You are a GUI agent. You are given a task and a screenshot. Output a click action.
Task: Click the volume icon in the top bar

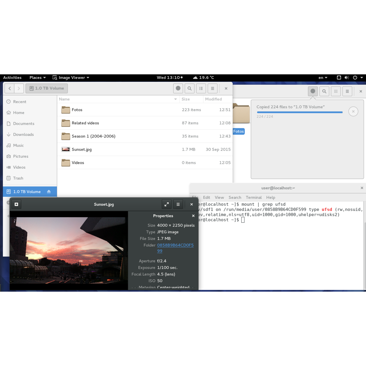point(347,77)
